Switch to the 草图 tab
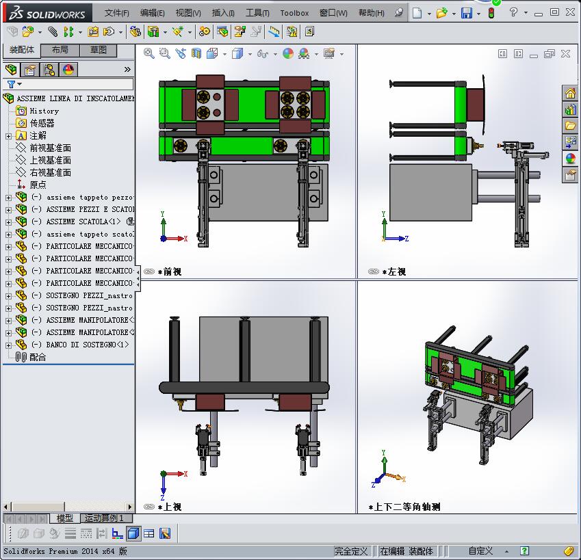 point(98,50)
